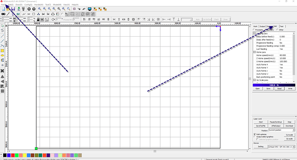Screen dimensions: 297x160
Task: Pick the red color swatch in palette
Action: (x=12, y=155)
